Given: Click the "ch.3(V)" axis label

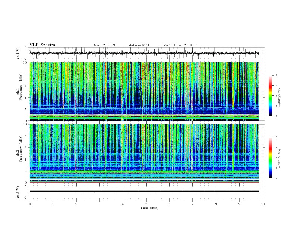Looking at the screenshot, I should 18,192.
